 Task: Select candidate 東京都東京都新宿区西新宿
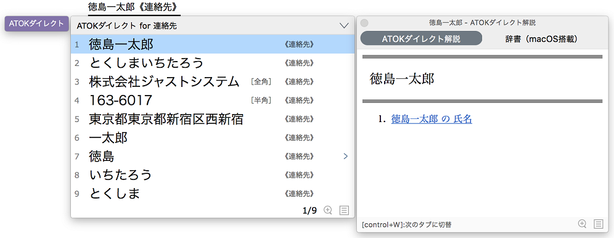coord(213,118)
